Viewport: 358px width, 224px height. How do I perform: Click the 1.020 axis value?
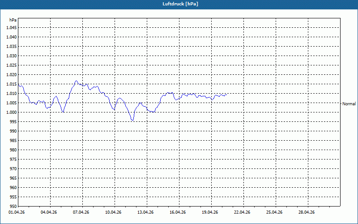tap(12, 74)
